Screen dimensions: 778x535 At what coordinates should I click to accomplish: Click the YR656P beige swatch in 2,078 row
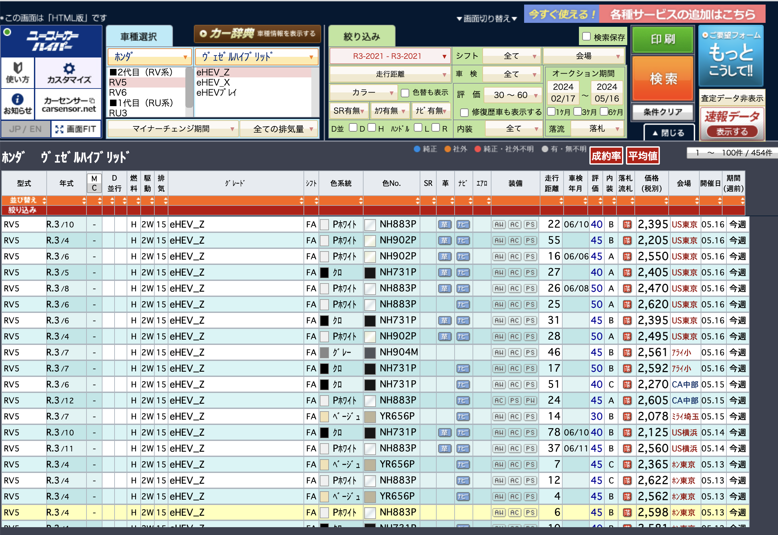click(x=369, y=417)
